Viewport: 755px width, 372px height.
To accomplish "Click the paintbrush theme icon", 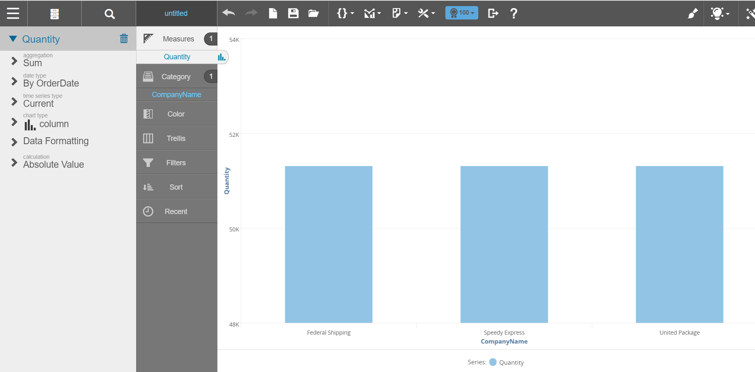I will (692, 13).
